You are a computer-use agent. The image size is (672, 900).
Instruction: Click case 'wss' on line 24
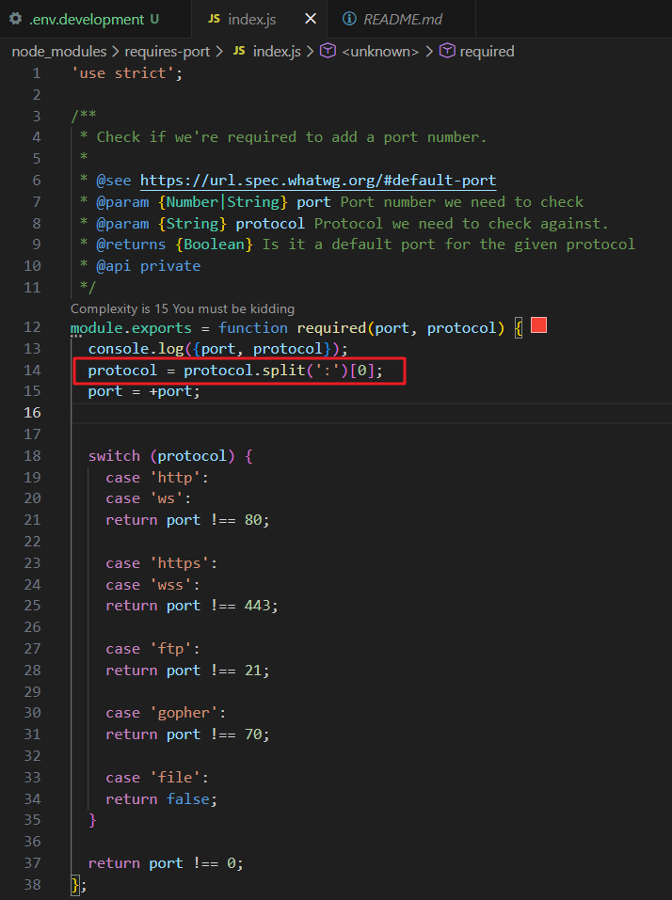point(152,585)
